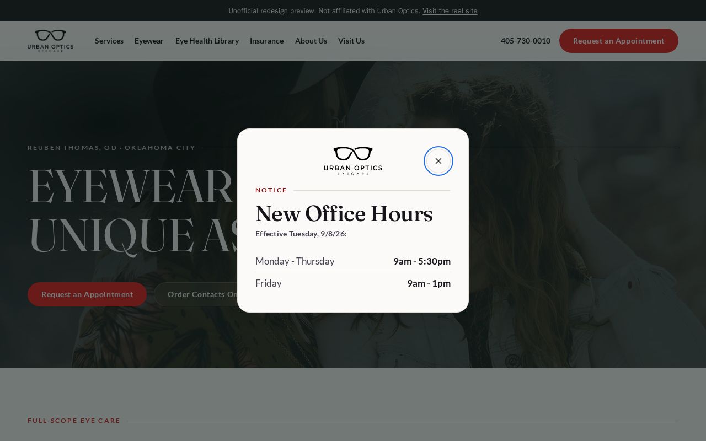Click the Urban Optics logo inside the notice
The image size is (706, 441).
pyautogui.click(x=353, y=161)
